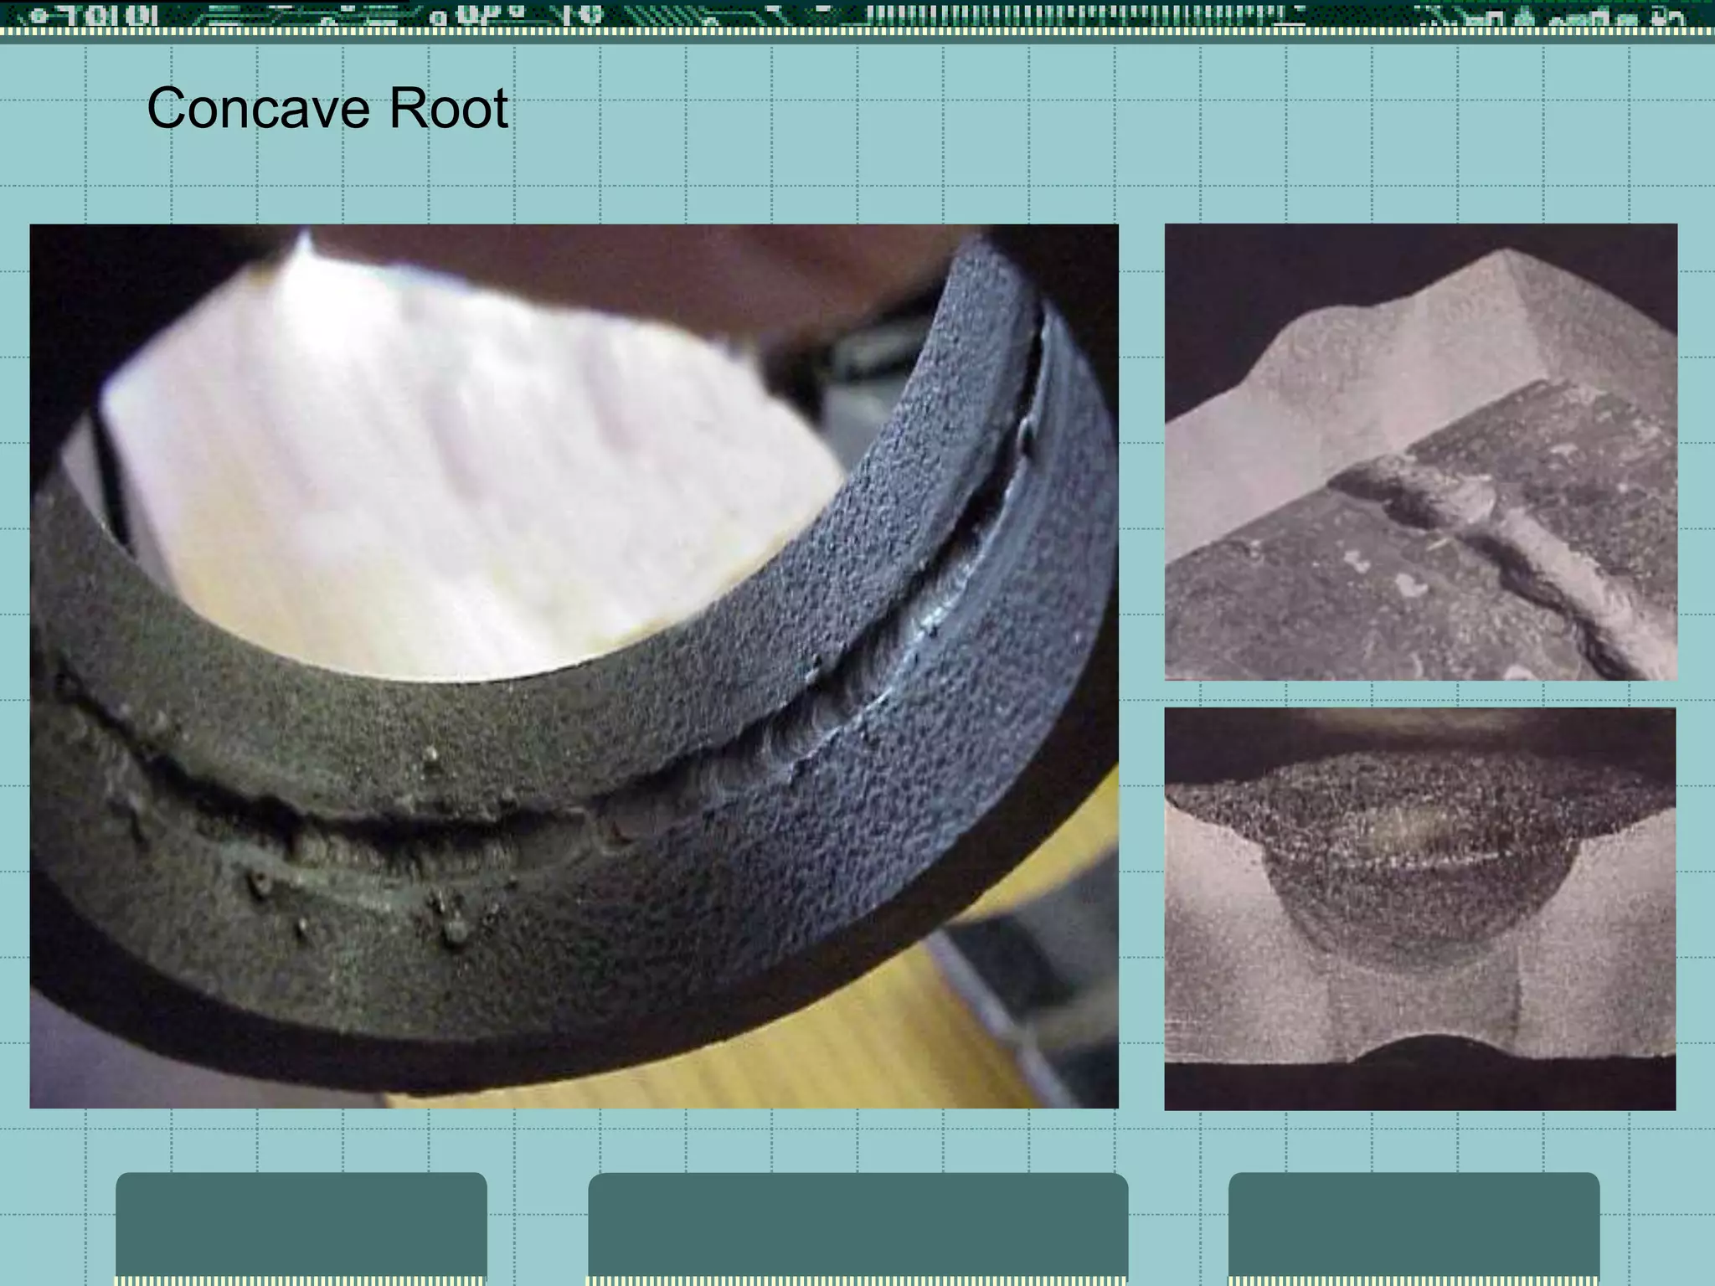
Task: Select the 'Concave Root' slide title
Action: [x=327, y=108]
